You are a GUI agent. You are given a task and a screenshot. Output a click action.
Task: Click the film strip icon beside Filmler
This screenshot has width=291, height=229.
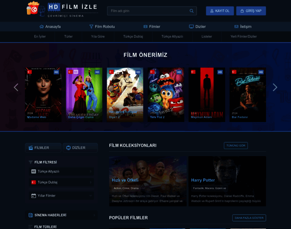coord(145,27)
